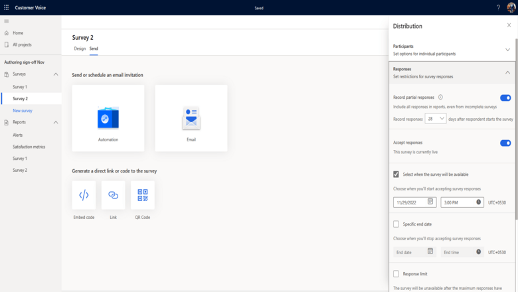Click the New survey link
Screen dimensions: 518x292
[x=23, y=111]
